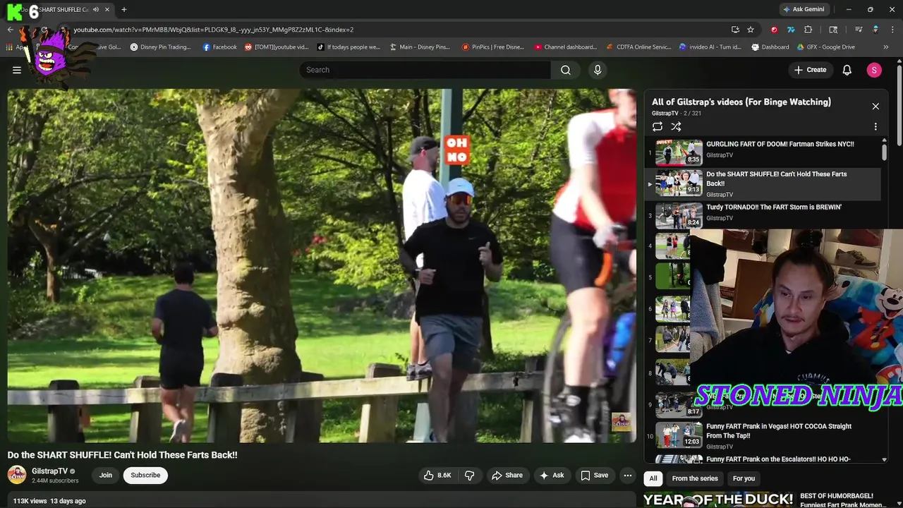Toggle shuffle playlist

pyautogui.click(x=676, y=127)
